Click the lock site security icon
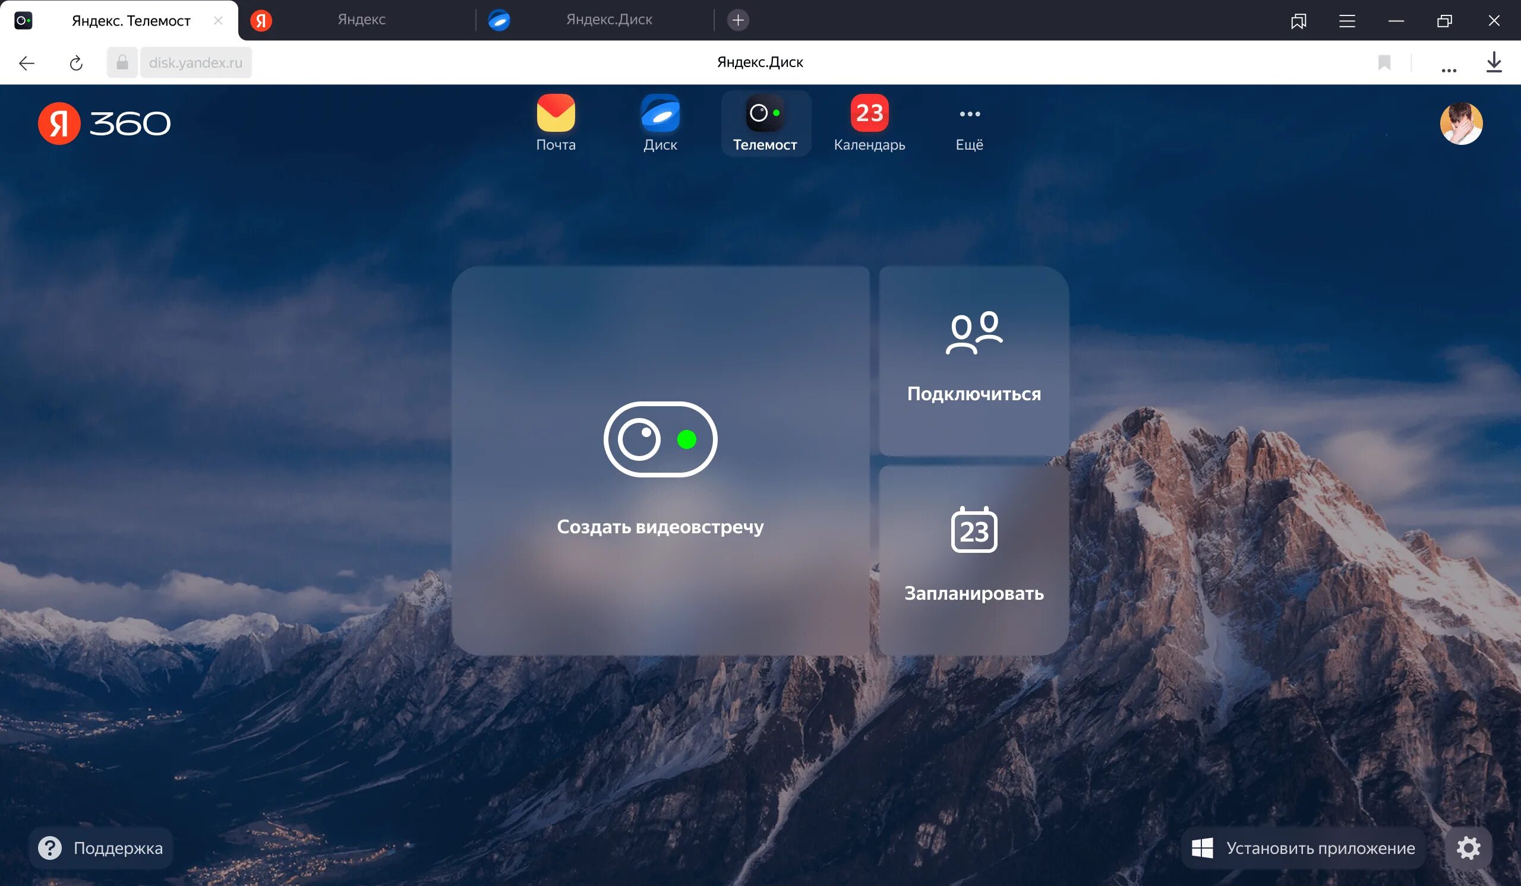This screenshot has width=1521, height=886. pyautogui.click(x=122, y=62)
